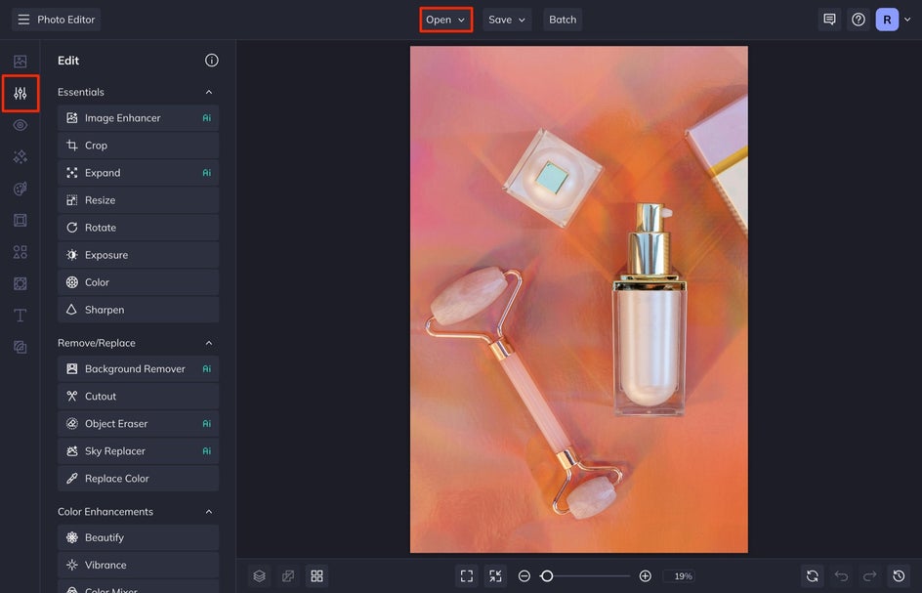
Task: Click the zoom slider handle
Action: tap(547, 576)
